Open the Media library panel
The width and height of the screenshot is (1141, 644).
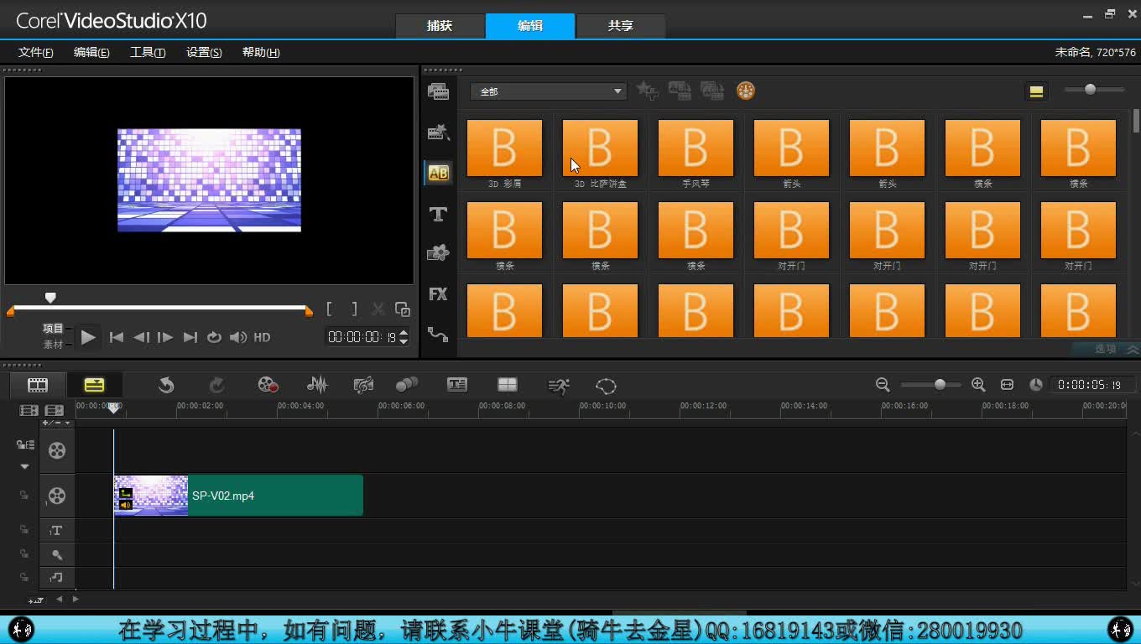[x=438, y=91]
